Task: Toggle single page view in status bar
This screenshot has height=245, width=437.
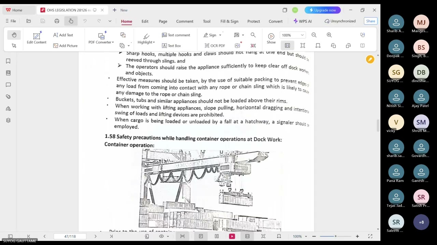Action: (201, 236)
